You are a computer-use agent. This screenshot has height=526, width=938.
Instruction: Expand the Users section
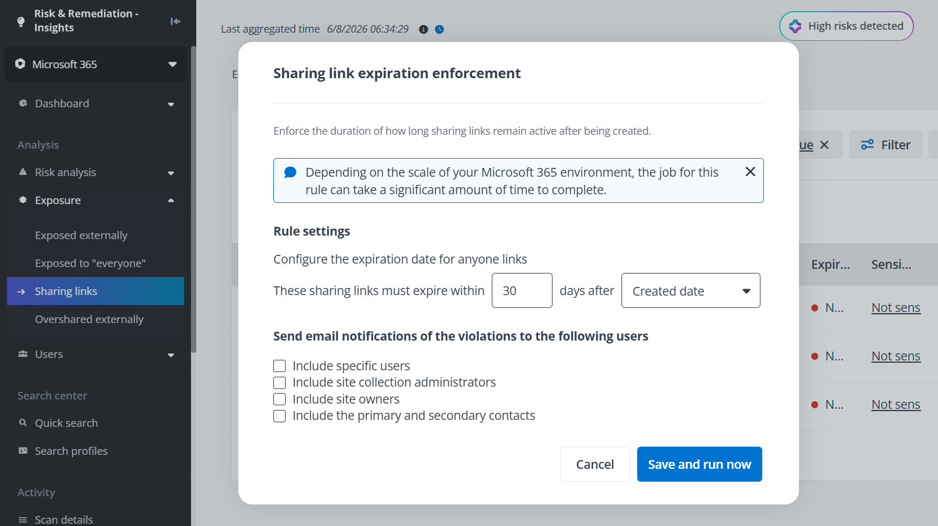coord(95,355)
